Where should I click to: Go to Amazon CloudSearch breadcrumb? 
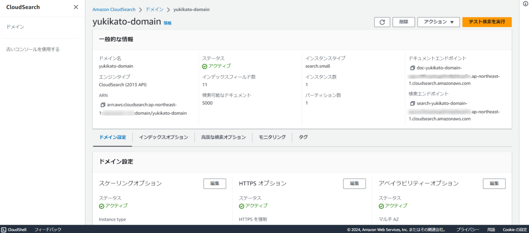[x=114, y=9]
